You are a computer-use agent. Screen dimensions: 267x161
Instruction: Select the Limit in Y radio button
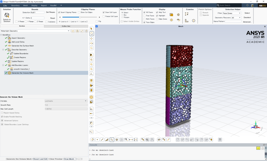pyautogui.click(x=69, y=22)
